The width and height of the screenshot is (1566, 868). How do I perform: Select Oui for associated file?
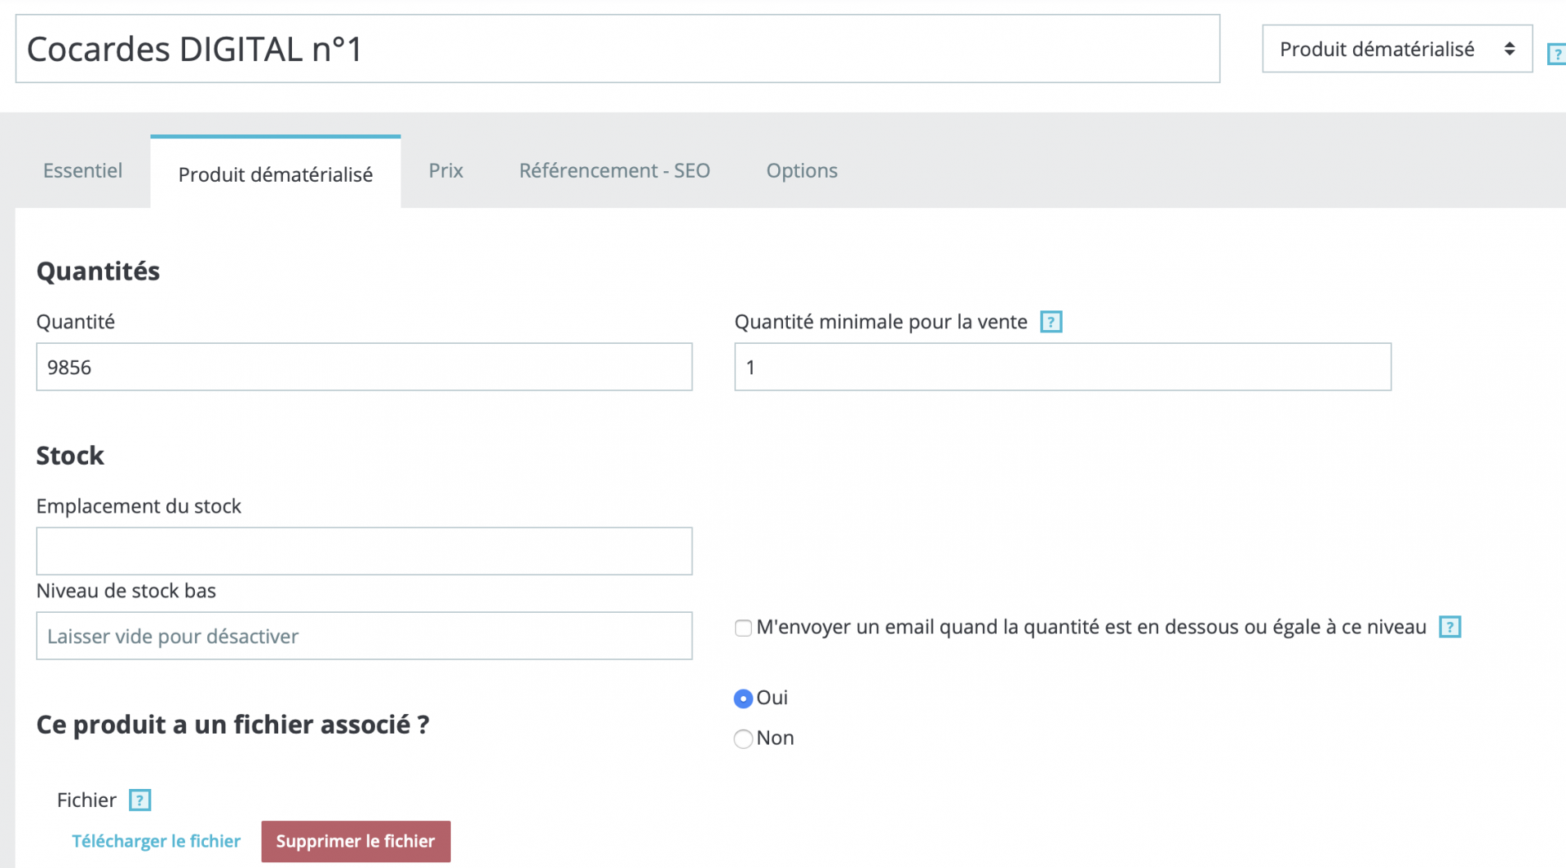click(743, 698)
